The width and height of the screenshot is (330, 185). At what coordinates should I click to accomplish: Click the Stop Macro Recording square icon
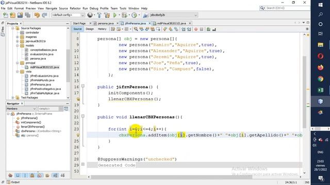click(202, 29)
